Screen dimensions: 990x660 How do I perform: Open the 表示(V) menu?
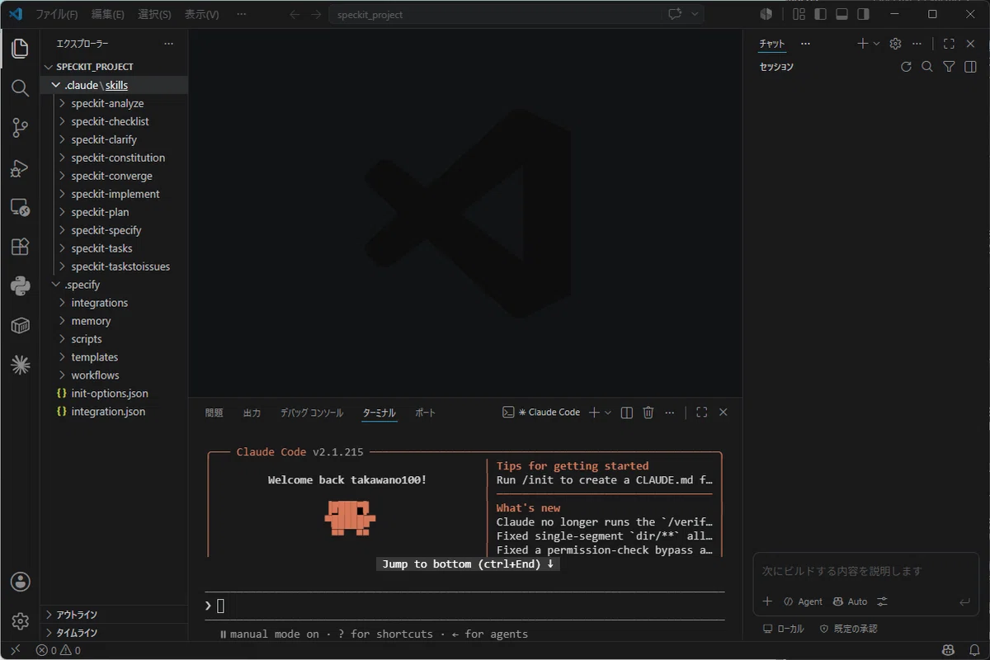[x=201, y=14]
